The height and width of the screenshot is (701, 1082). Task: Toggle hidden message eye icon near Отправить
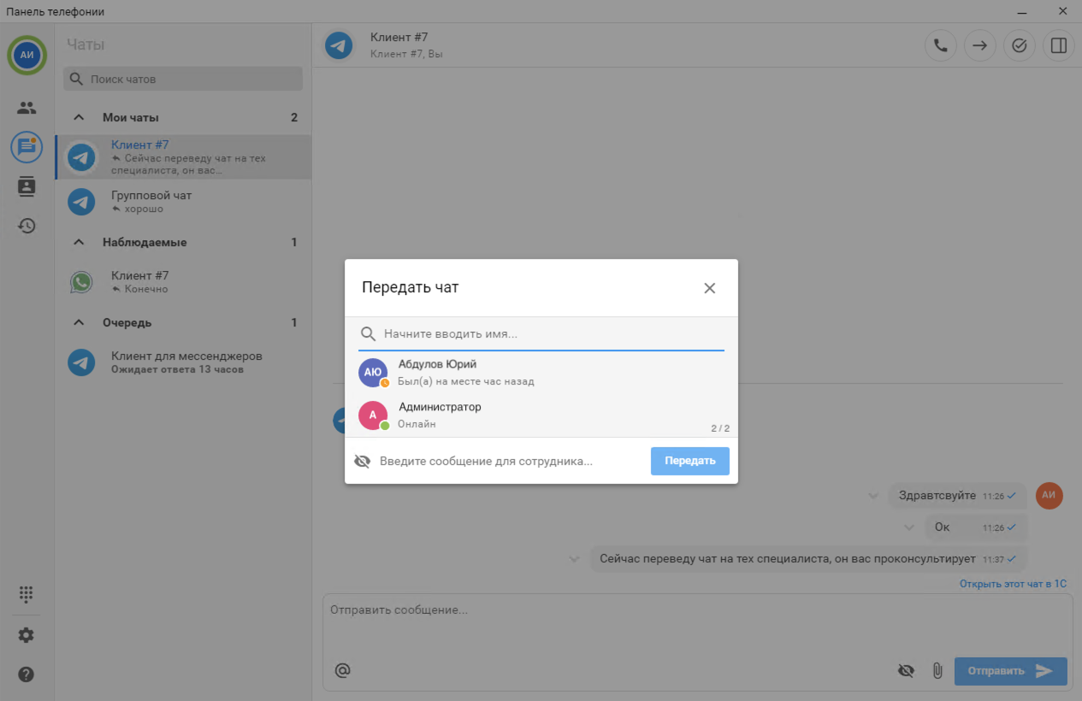click(x=906, y=671)
